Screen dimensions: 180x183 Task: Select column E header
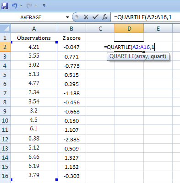158,28
